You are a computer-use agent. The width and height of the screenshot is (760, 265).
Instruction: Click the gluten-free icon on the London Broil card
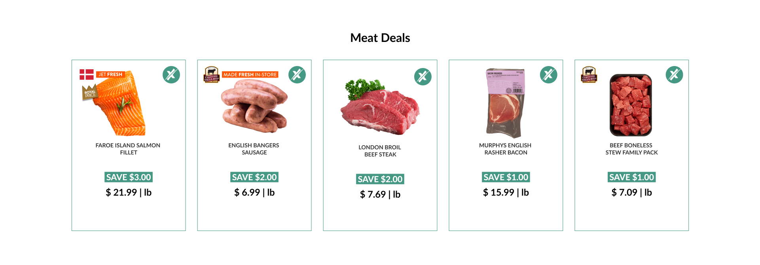pyautogui.click(x=423, y=77)
